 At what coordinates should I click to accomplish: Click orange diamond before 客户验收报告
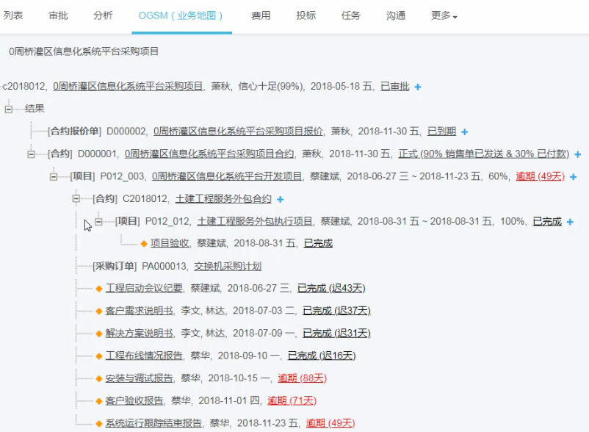(x=99, y=401)
